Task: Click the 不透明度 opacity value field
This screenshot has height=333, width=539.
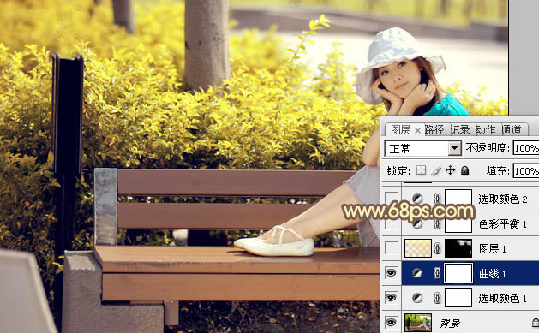Action: 526,148
